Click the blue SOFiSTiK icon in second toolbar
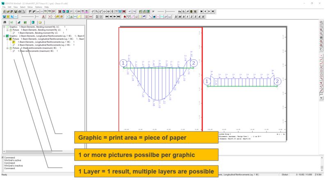 (x=4, y=16)
